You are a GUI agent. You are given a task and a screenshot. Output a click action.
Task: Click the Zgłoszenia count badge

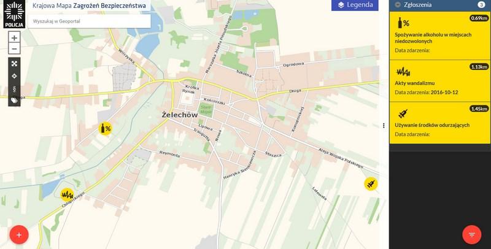481,5
